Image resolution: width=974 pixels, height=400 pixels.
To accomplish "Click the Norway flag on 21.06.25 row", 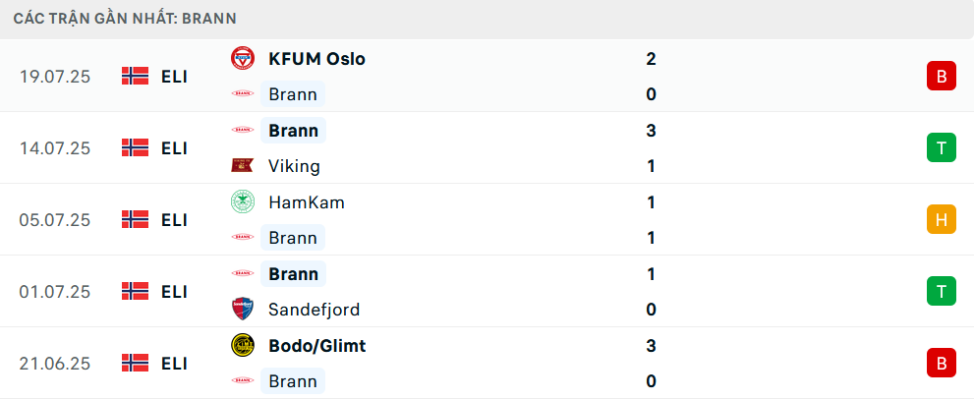I will [x=135, y=363].
